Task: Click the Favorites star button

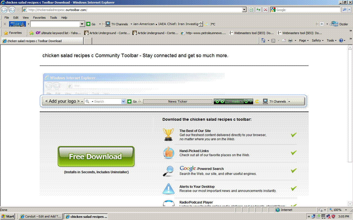Action: click(x=13, y=33)
